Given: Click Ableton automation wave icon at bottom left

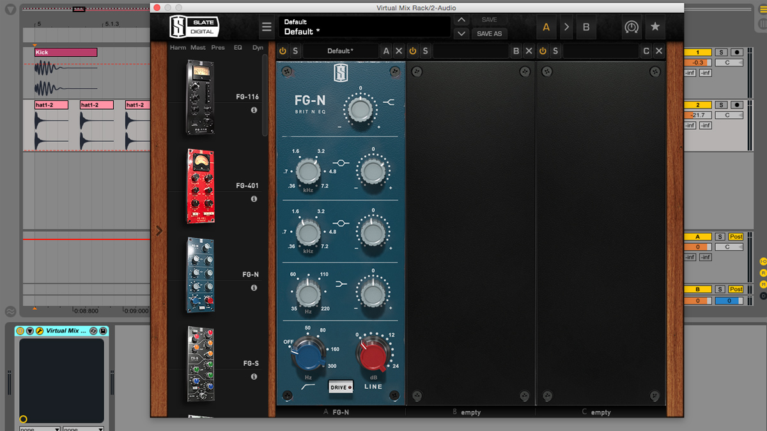Looking at the screenshot, I should tap(11, 312).
